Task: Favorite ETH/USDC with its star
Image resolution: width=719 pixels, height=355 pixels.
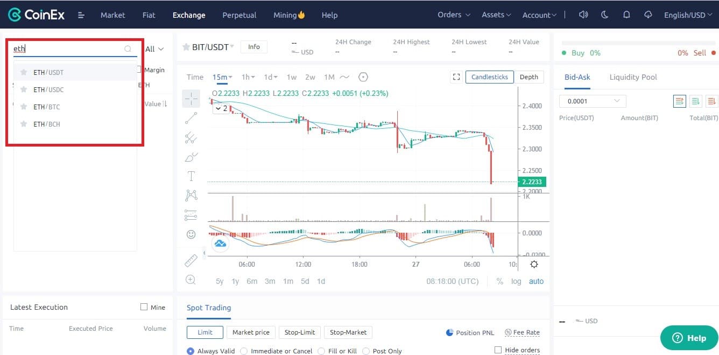Action: click(x=24, y=89)
